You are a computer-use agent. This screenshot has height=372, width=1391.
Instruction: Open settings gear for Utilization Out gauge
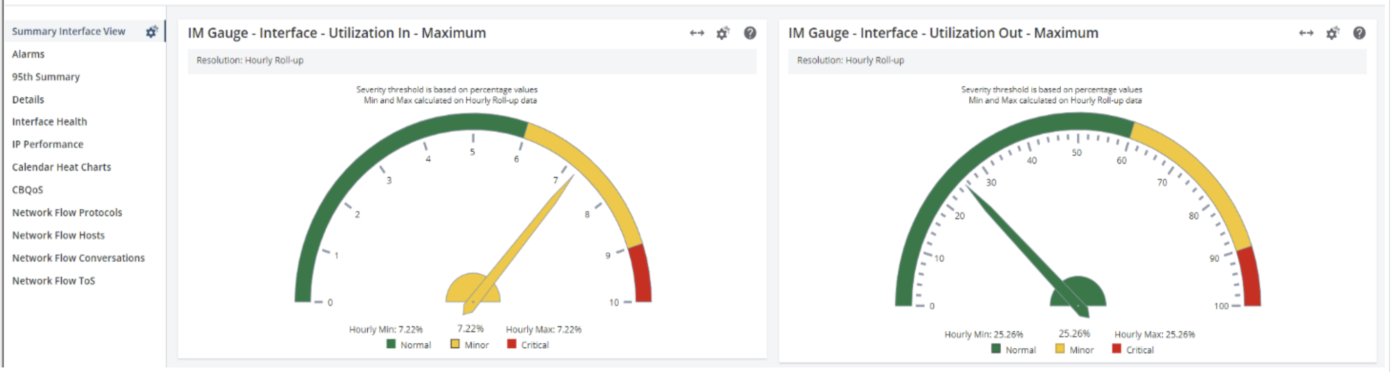coord(1332,33)
